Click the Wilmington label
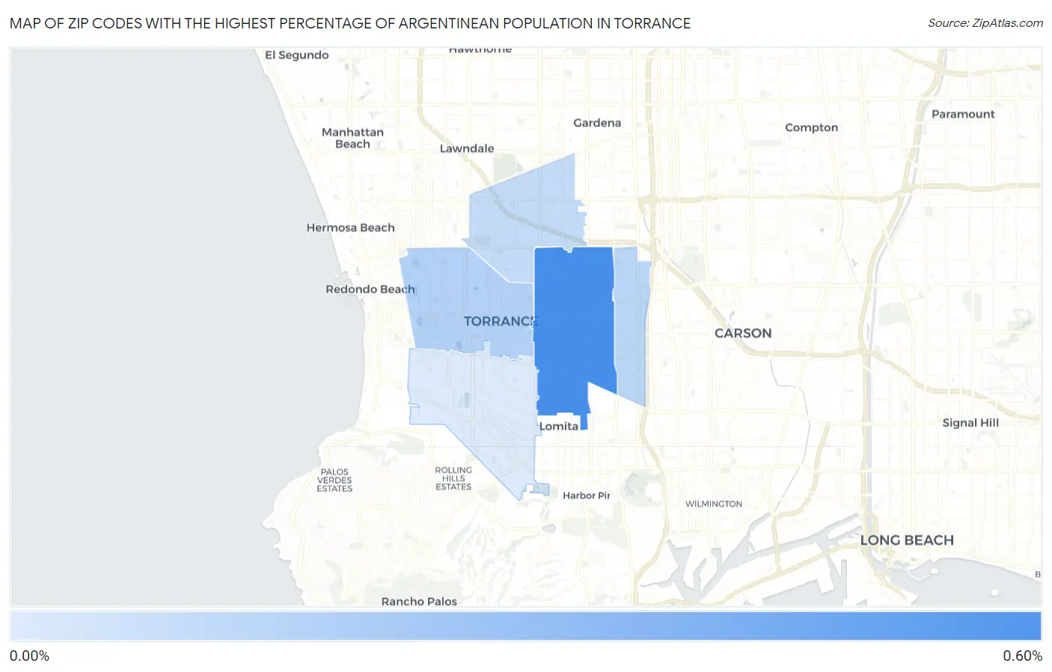Viewport: 1052px width, 672px height. (x=714, y=505)
